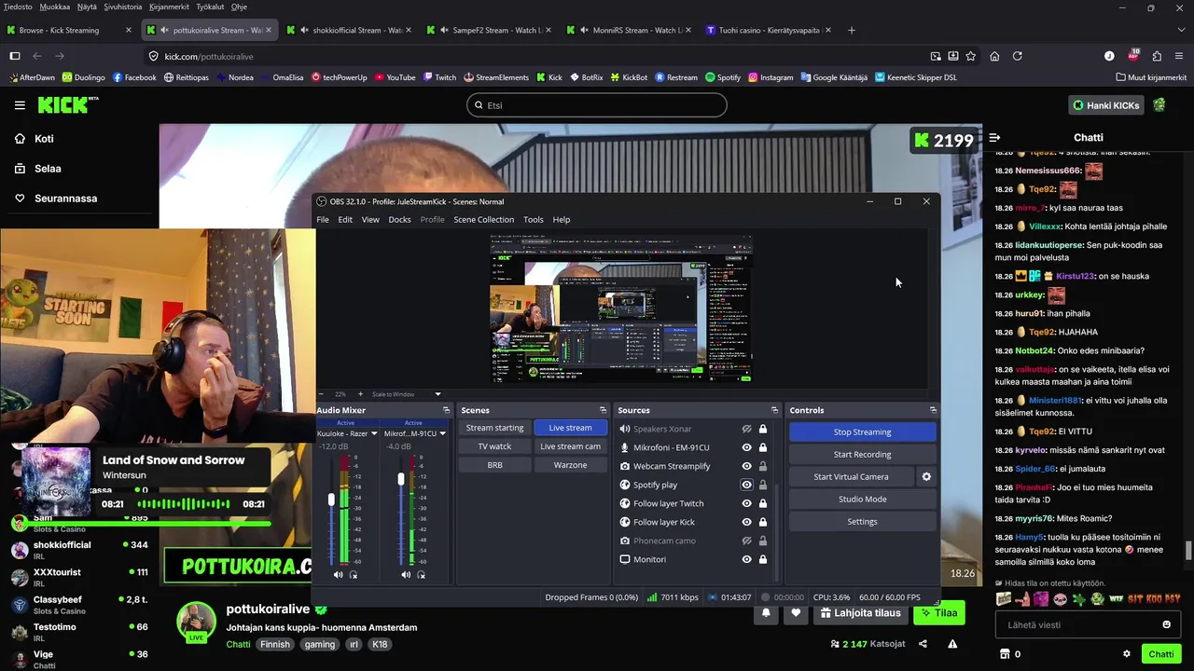Open chat settings gear icon
Viewport: 1194px width, 671px height.
point(1127,654)
